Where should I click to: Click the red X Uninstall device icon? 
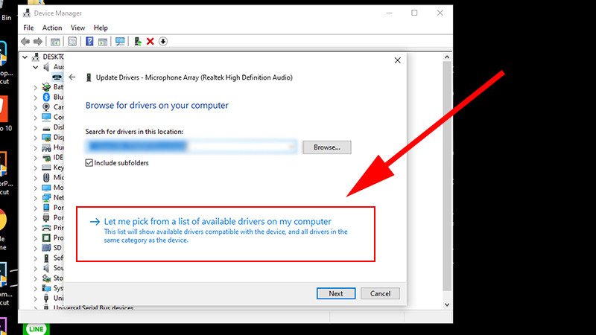click(150, 42)
